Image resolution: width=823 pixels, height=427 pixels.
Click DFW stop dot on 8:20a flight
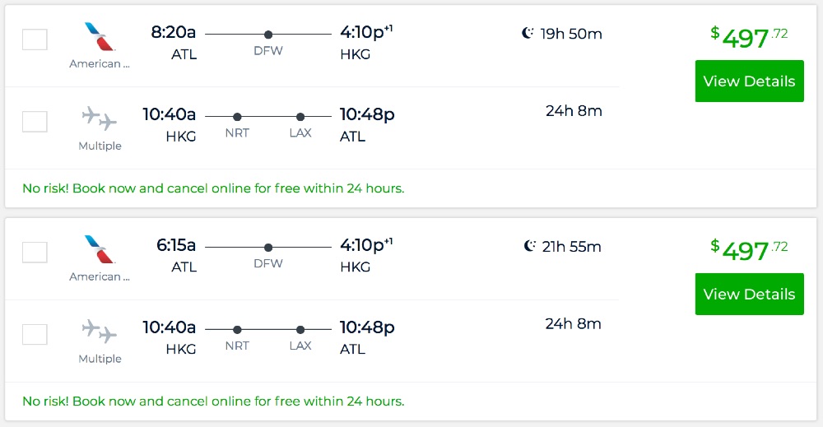click(x=268, y=35)
